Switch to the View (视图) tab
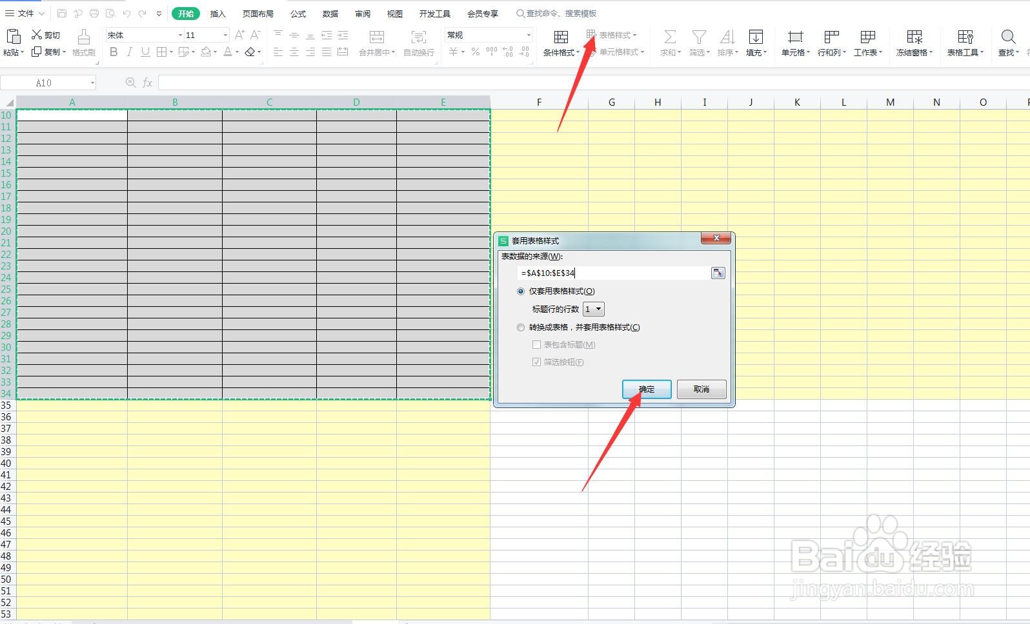Screen dimensions: 1030x624 point(395,14)
